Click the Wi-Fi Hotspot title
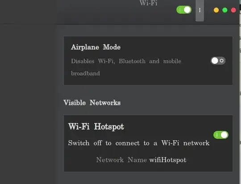The width and height of the screenshot is (241, 184). point(96,127)
